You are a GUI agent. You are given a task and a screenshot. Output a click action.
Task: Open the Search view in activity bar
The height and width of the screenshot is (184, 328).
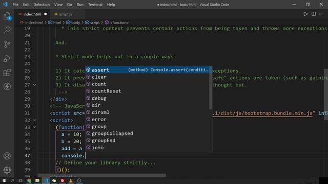pos(7,30)
